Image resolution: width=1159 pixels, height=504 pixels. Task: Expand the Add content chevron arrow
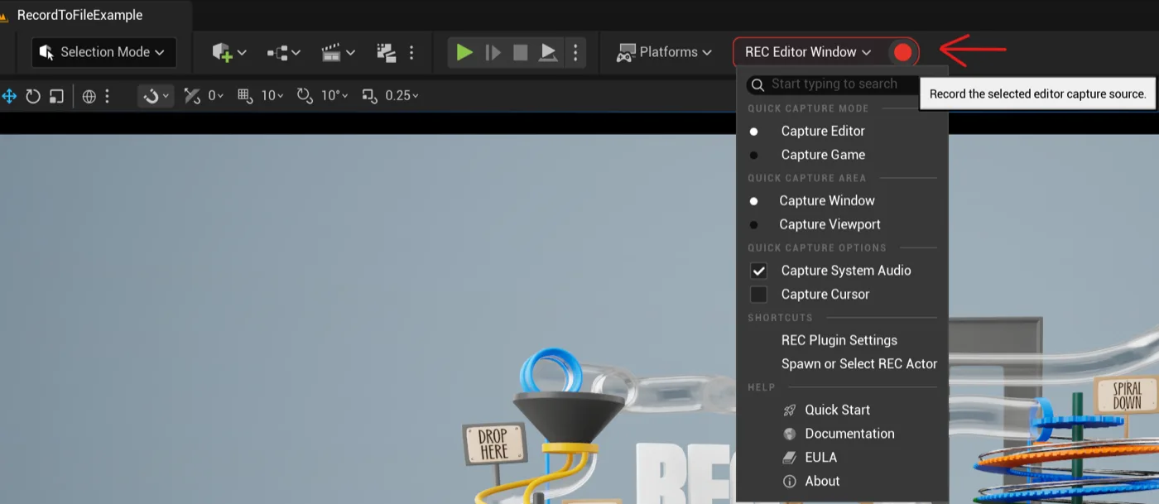pyautogui.click(x=242, y=53)
